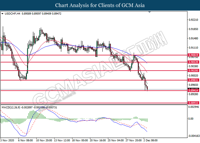
Task: Click the MACD(12,26,9) indicator label
Action: click(x=11, y=108)
